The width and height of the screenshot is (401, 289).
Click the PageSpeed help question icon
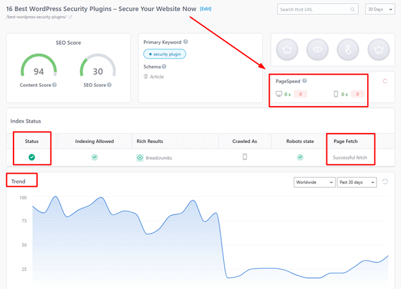pyautogui.click(x=305, y=81)
